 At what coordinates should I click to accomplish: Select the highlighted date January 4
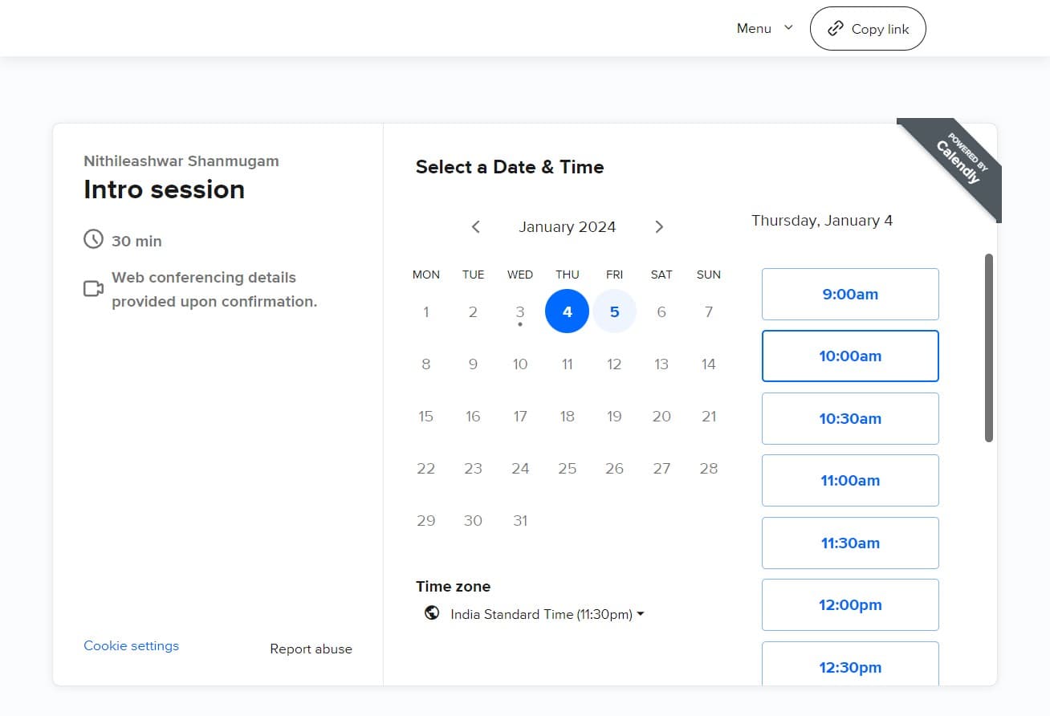pos(567,311)
